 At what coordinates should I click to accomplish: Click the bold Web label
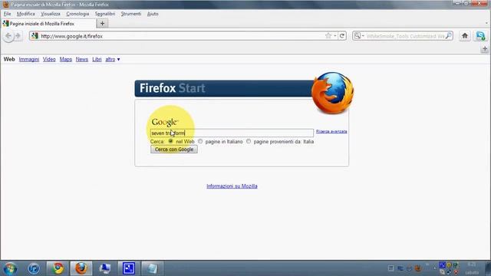9,60
